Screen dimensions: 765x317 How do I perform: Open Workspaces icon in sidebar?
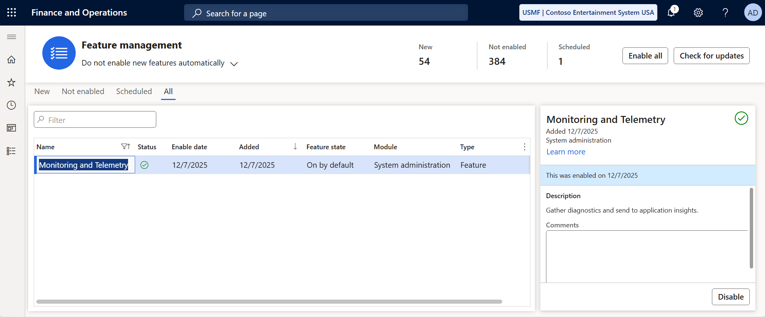pos(12,128)
